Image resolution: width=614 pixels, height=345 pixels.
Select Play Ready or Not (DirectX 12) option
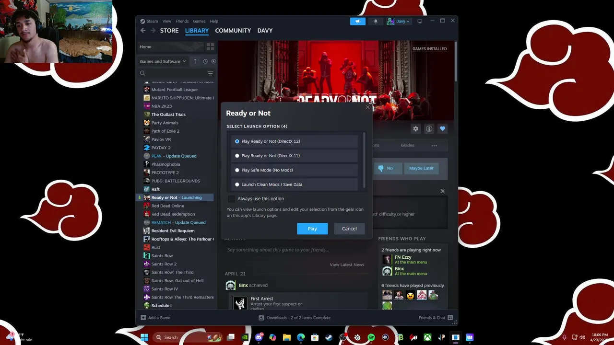[294, 141]
